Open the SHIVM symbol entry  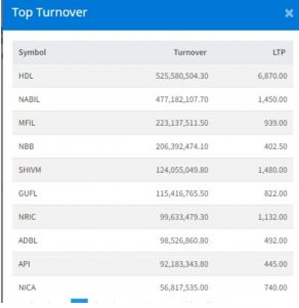pos(30,170)
